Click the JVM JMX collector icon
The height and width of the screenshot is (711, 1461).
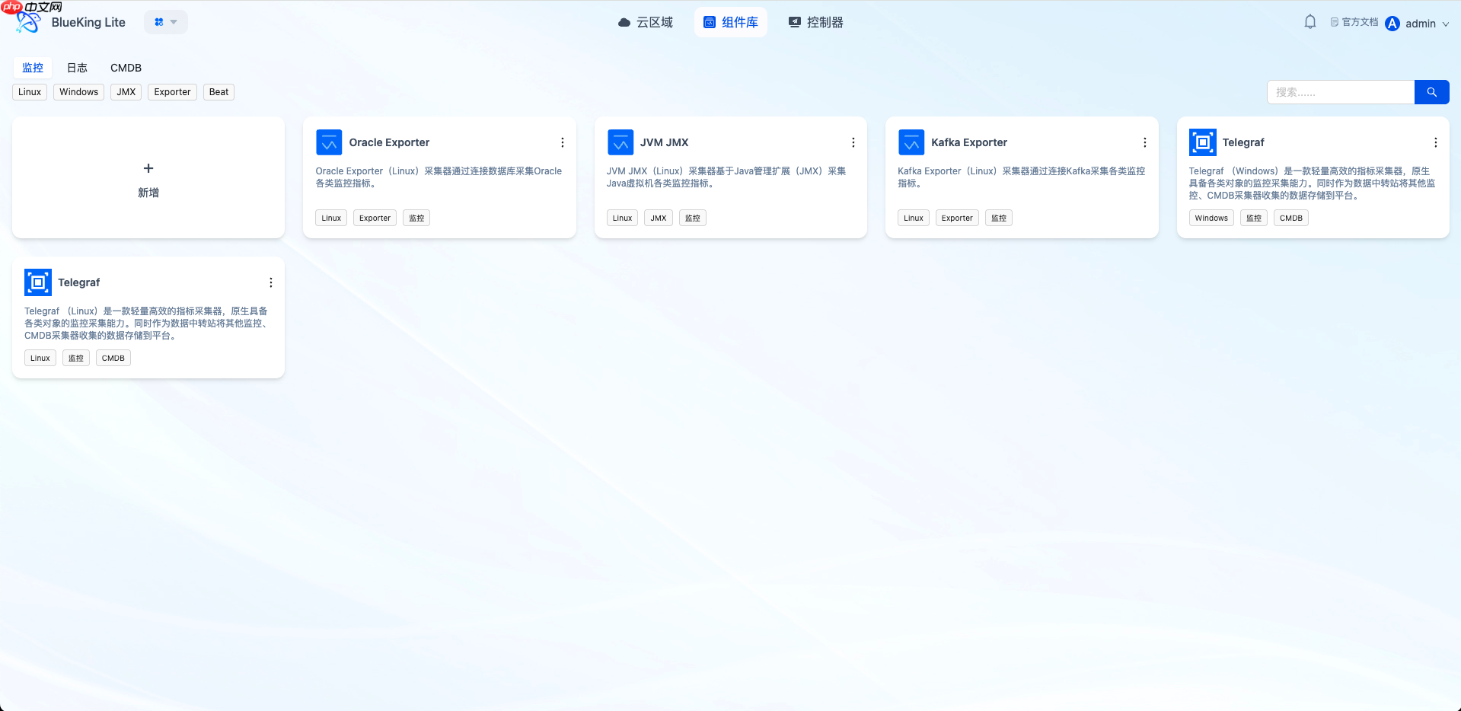pos(620,142)
